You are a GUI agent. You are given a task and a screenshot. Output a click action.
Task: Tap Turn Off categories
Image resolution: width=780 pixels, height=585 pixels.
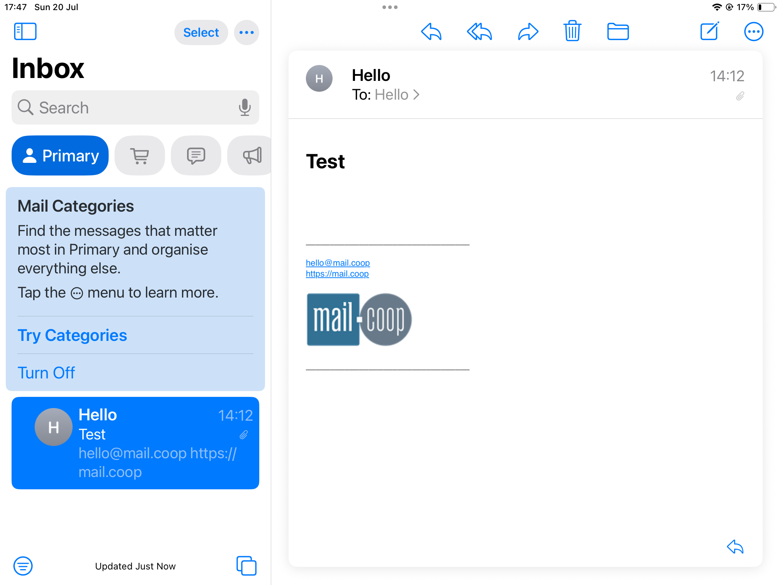pyautogui.click(x=46, y=373)
